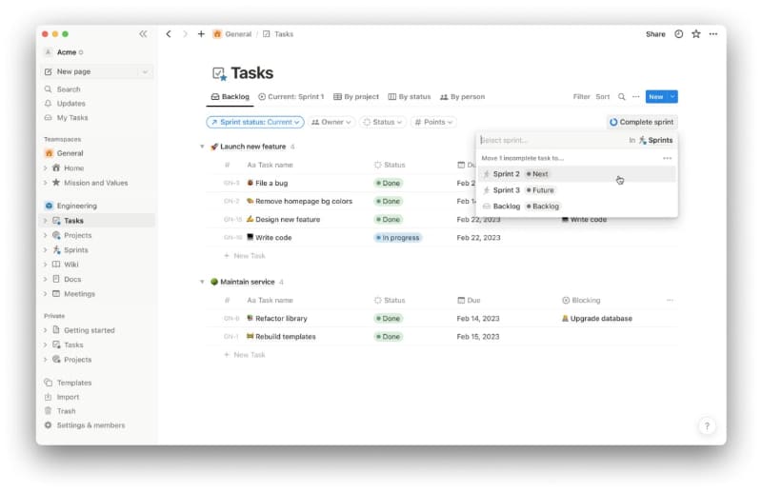This screenshot has width=762, height=492.
Task: Focus the Select sprint search field
Action: tap(552, 140)
